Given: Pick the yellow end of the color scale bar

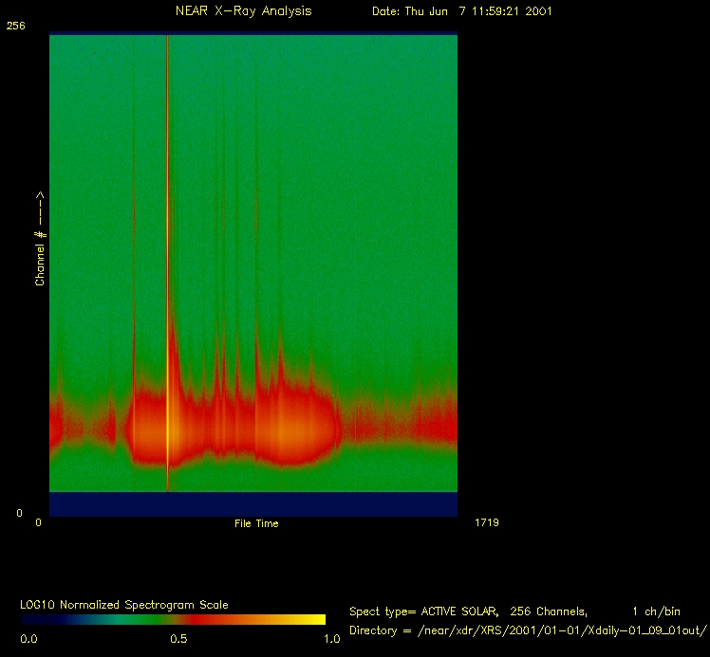Looking at the screenshot, I should [313, 619].
